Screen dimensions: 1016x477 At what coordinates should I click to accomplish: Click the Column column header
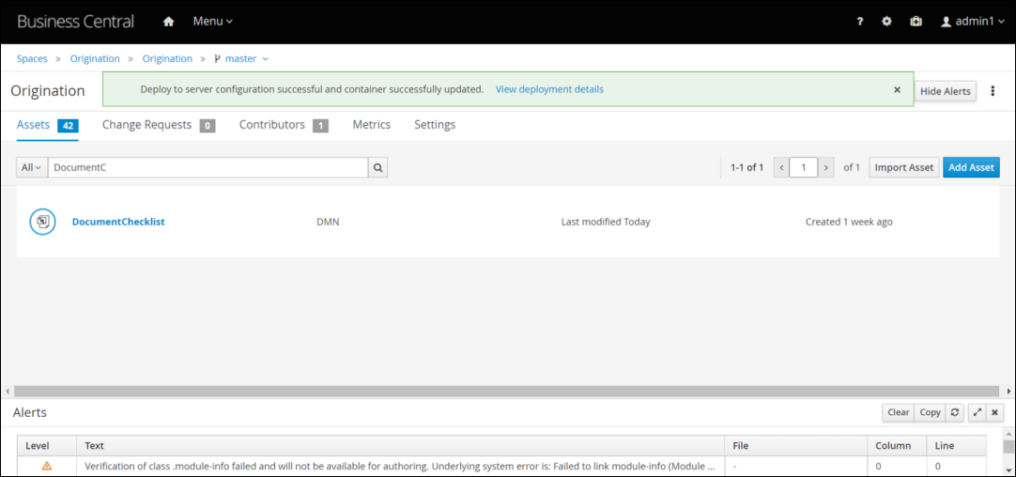pyautogui.click(x=896, y=446)
